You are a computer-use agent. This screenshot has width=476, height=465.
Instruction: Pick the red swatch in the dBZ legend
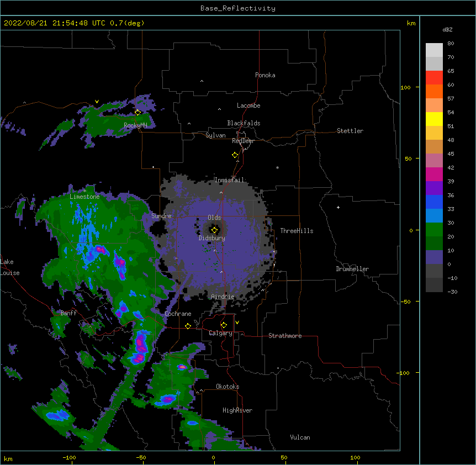click(x=434, y=77)
